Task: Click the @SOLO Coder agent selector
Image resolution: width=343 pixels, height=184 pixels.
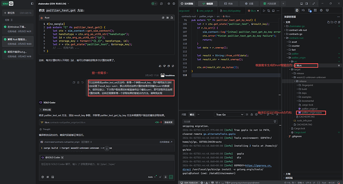Action: (53, 158)
